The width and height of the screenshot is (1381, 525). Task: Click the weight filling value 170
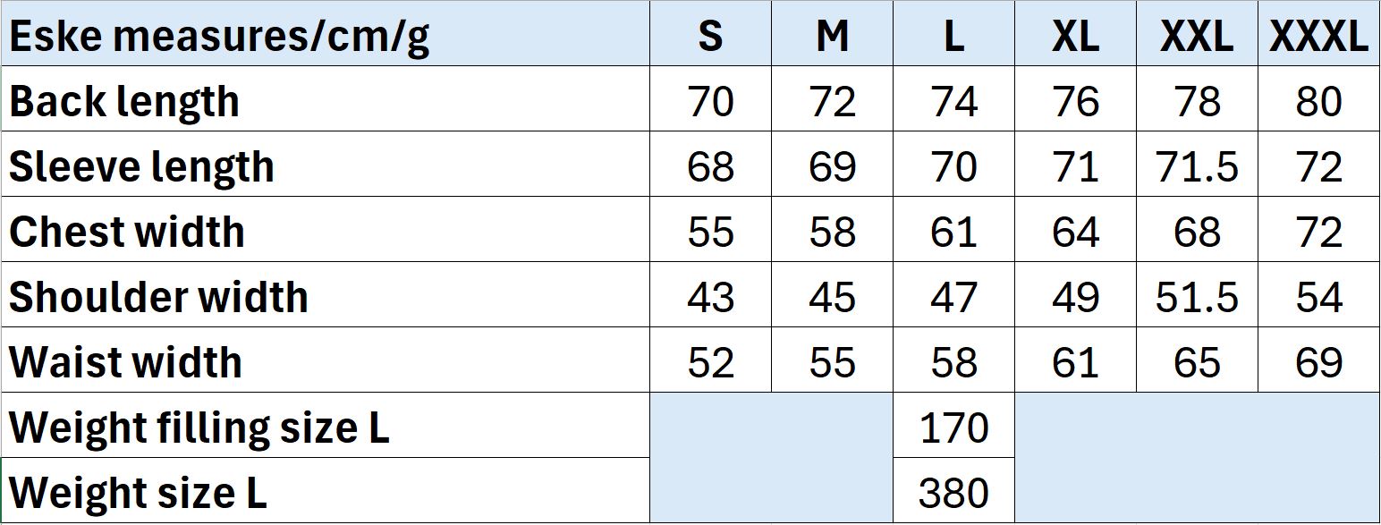[953, 426]
